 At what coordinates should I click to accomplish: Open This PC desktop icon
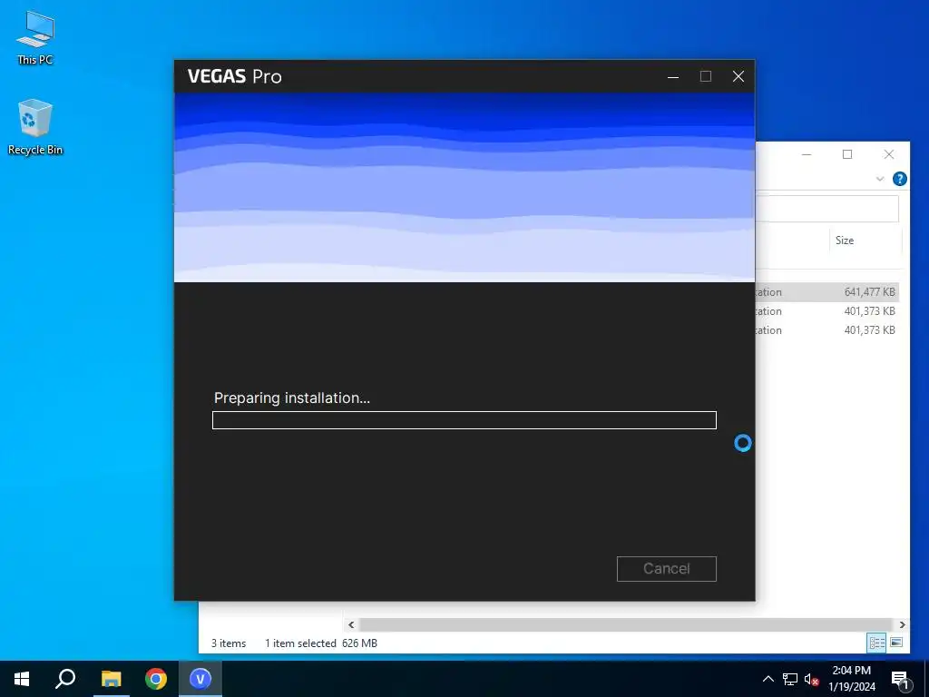pyautogui.click(x=35, y=38)
